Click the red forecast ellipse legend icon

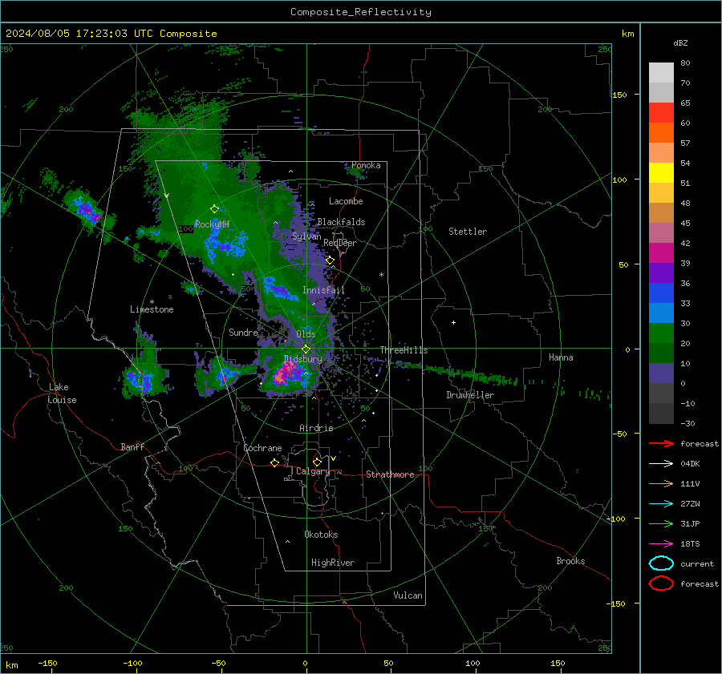[x=661, y=583]
